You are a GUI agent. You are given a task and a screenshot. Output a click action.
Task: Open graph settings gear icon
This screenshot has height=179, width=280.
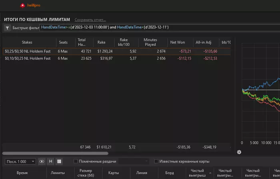[x=239, y=152]
